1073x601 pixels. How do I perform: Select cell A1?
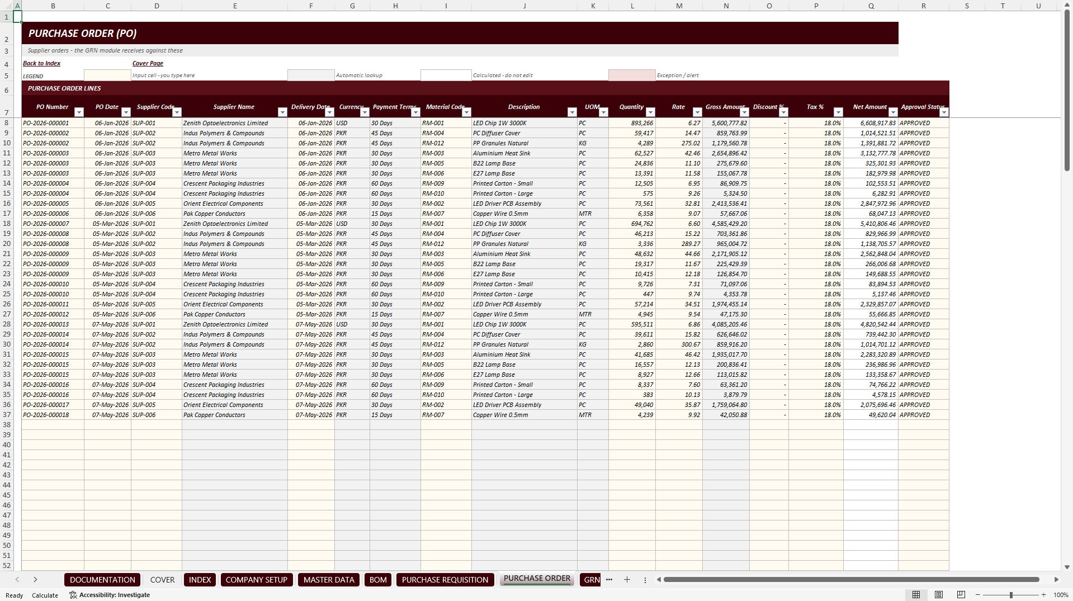point(17,17)
